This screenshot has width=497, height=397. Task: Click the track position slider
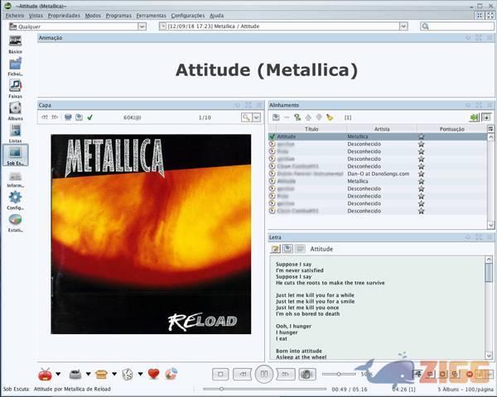pyautogui.click(x=265, y=388)
